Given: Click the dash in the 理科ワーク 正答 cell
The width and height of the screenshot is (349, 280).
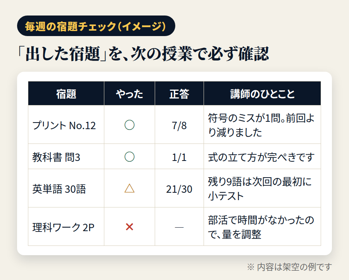Looking at the screenshot, I should [179, 227].
